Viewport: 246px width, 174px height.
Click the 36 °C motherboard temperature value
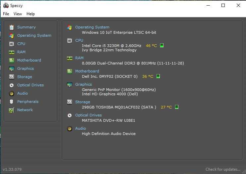click(x=148, y=76)
